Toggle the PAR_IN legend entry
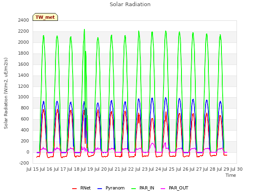This screenshot has width=261, height=196. [x=143, y=188]
